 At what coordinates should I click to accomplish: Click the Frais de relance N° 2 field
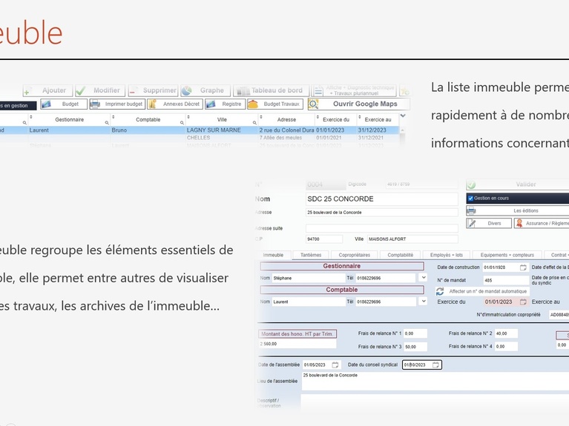(x=506, y=334)
